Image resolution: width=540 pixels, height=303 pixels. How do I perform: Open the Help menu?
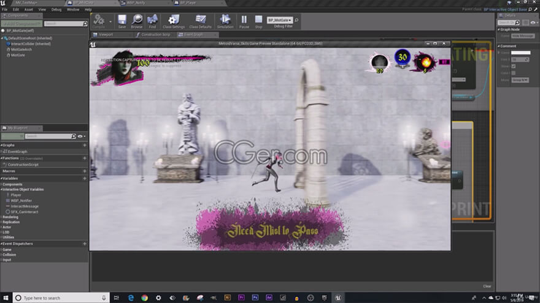pyautogui.click(x=88, y=10)
